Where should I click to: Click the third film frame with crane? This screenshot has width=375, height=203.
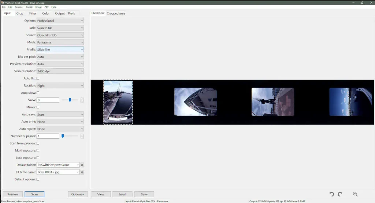coord(272,102)
